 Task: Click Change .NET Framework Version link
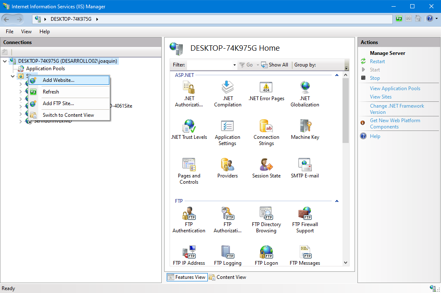(397, 109)
